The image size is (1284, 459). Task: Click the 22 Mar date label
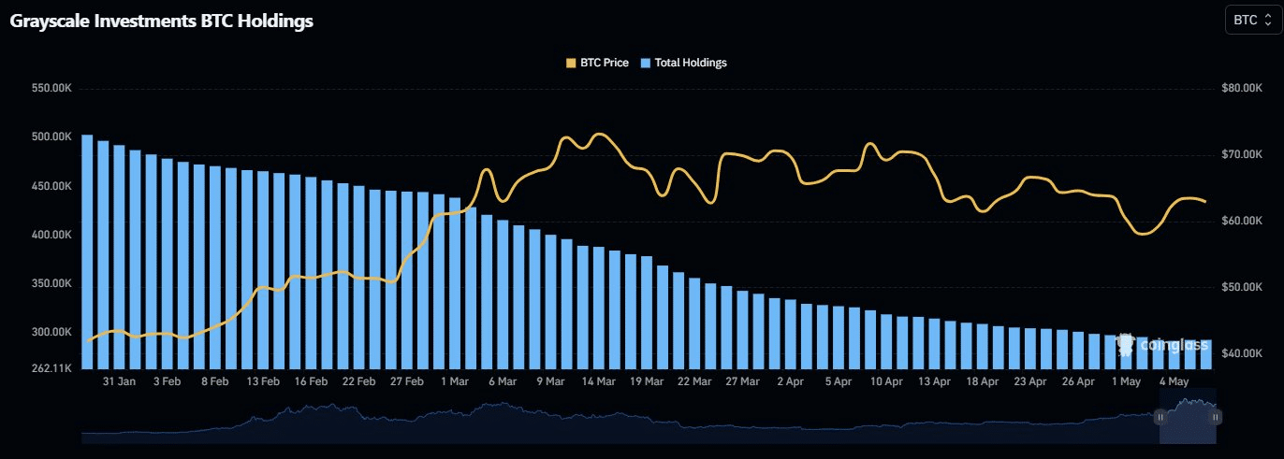[693, 382]
